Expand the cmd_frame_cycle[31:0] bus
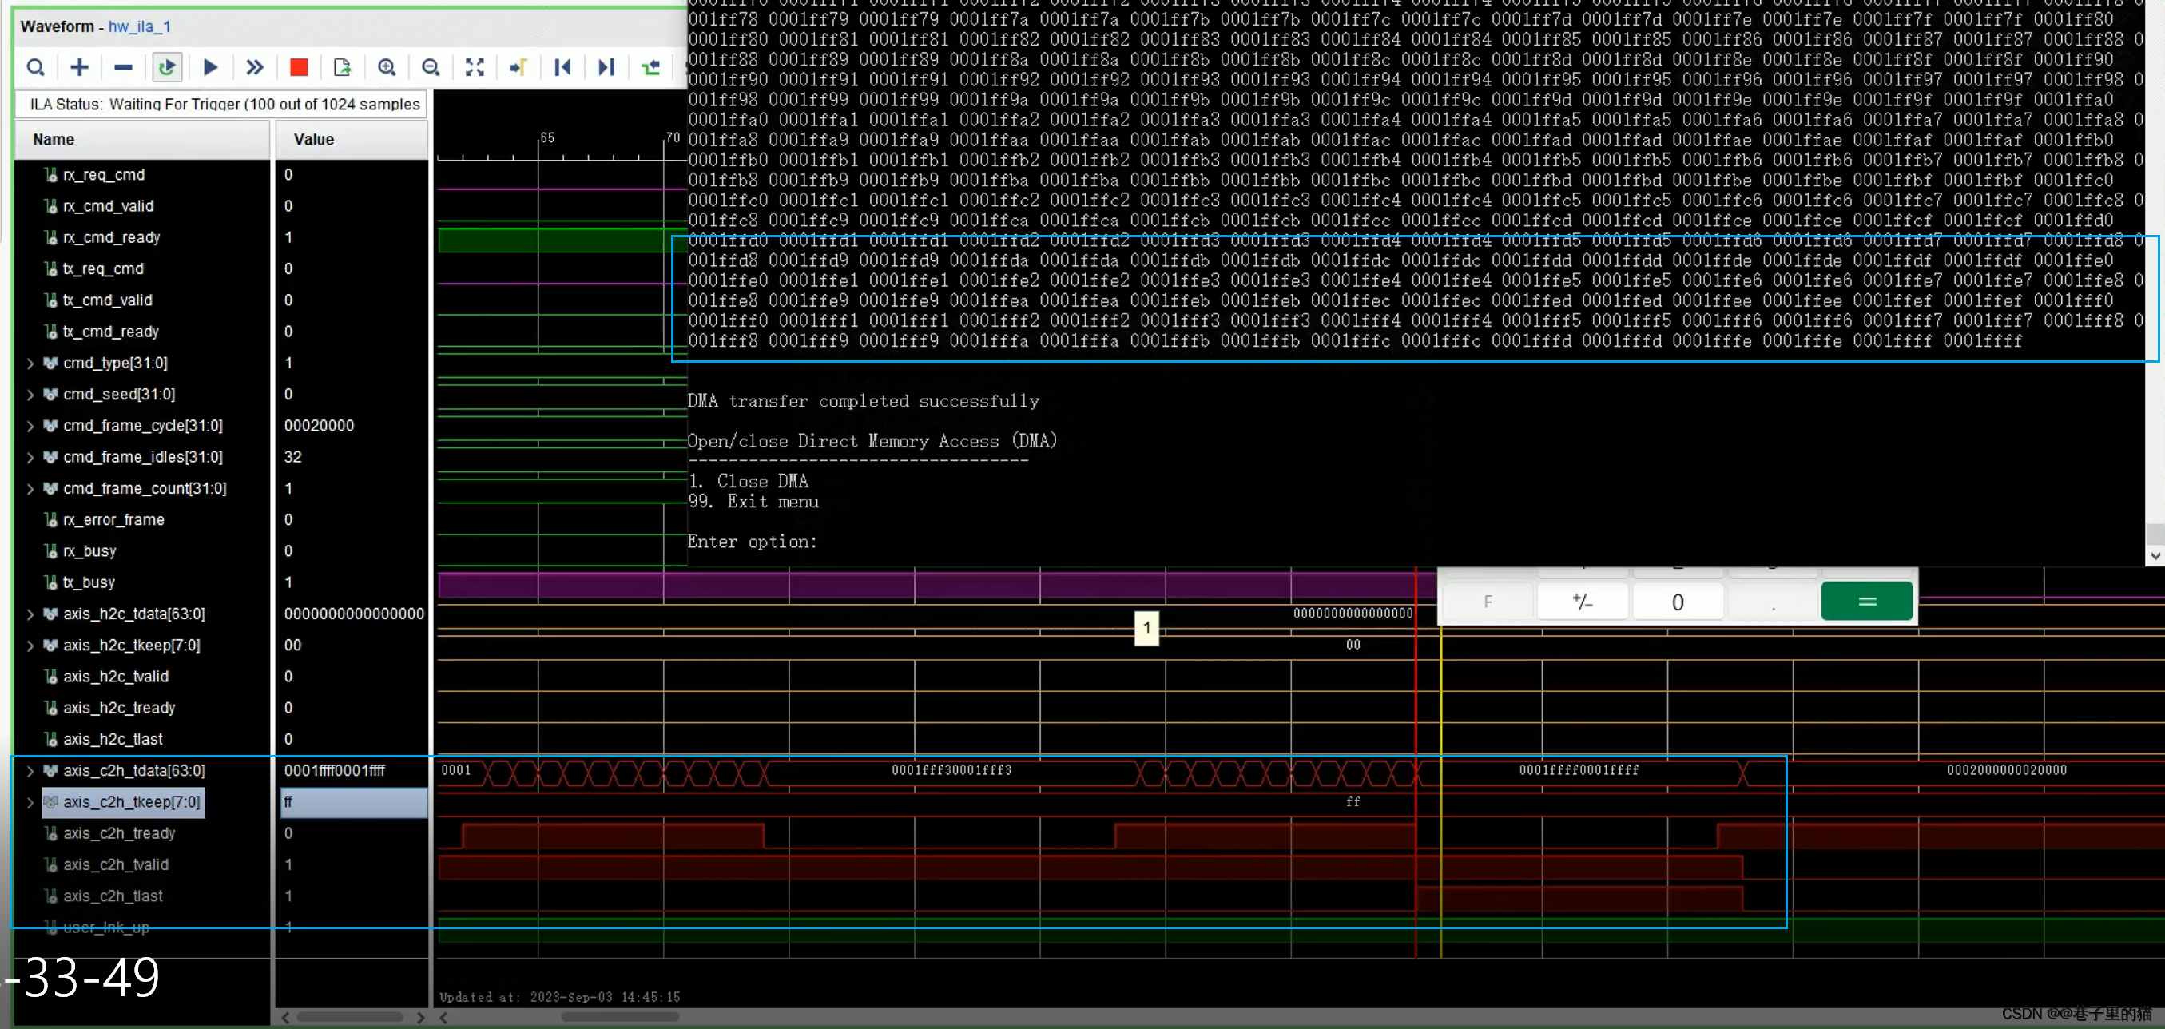 click(30, 425)
